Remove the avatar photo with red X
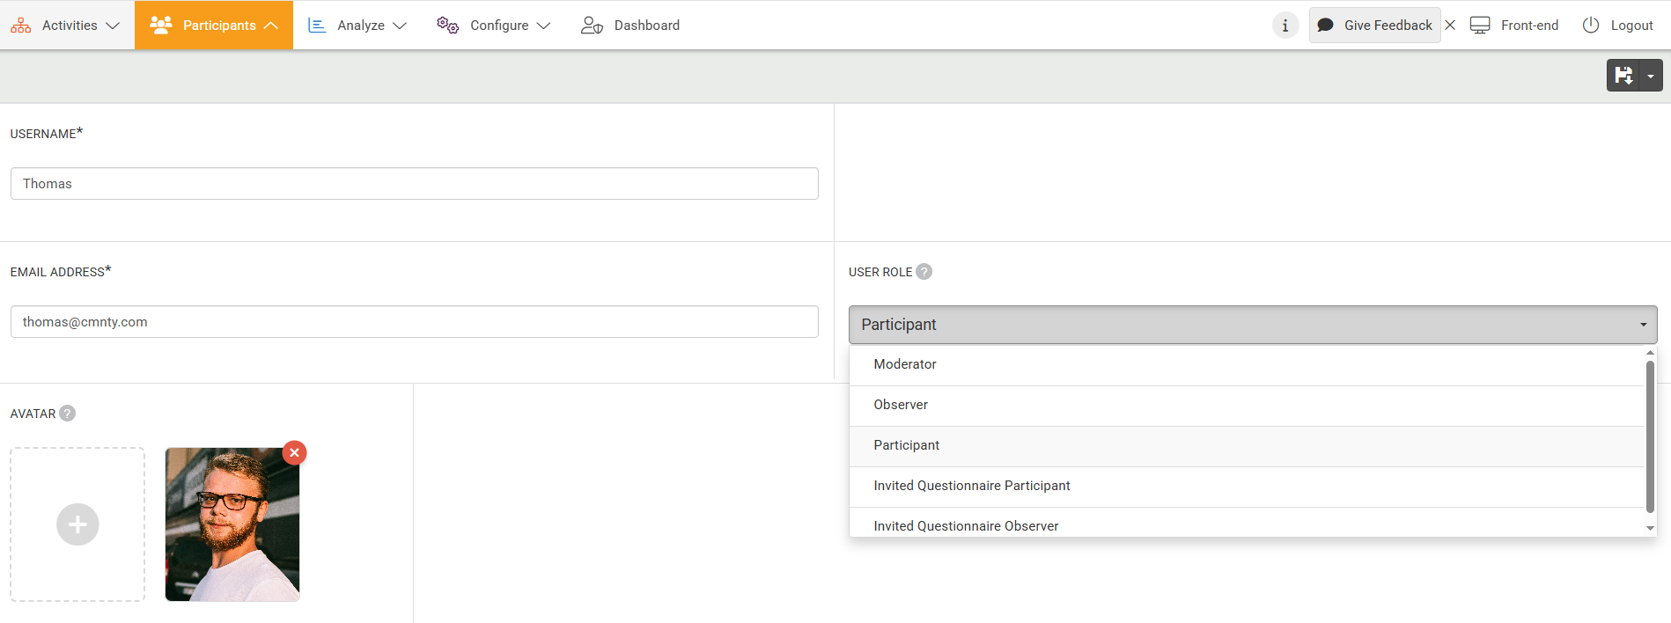Screen dimensions: 1671x623 [294, 452]
